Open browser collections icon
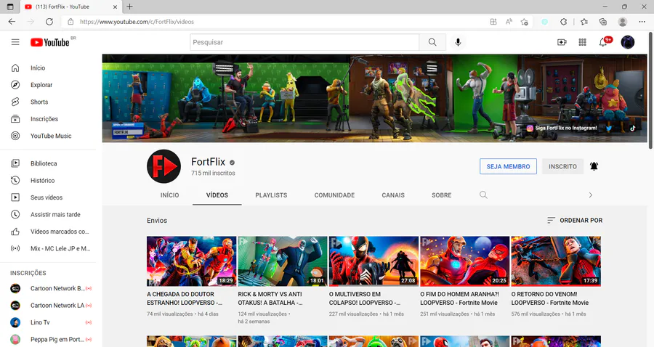Viewport: 654px width, 347px height. pyautogui.click(x=603, y=22)
